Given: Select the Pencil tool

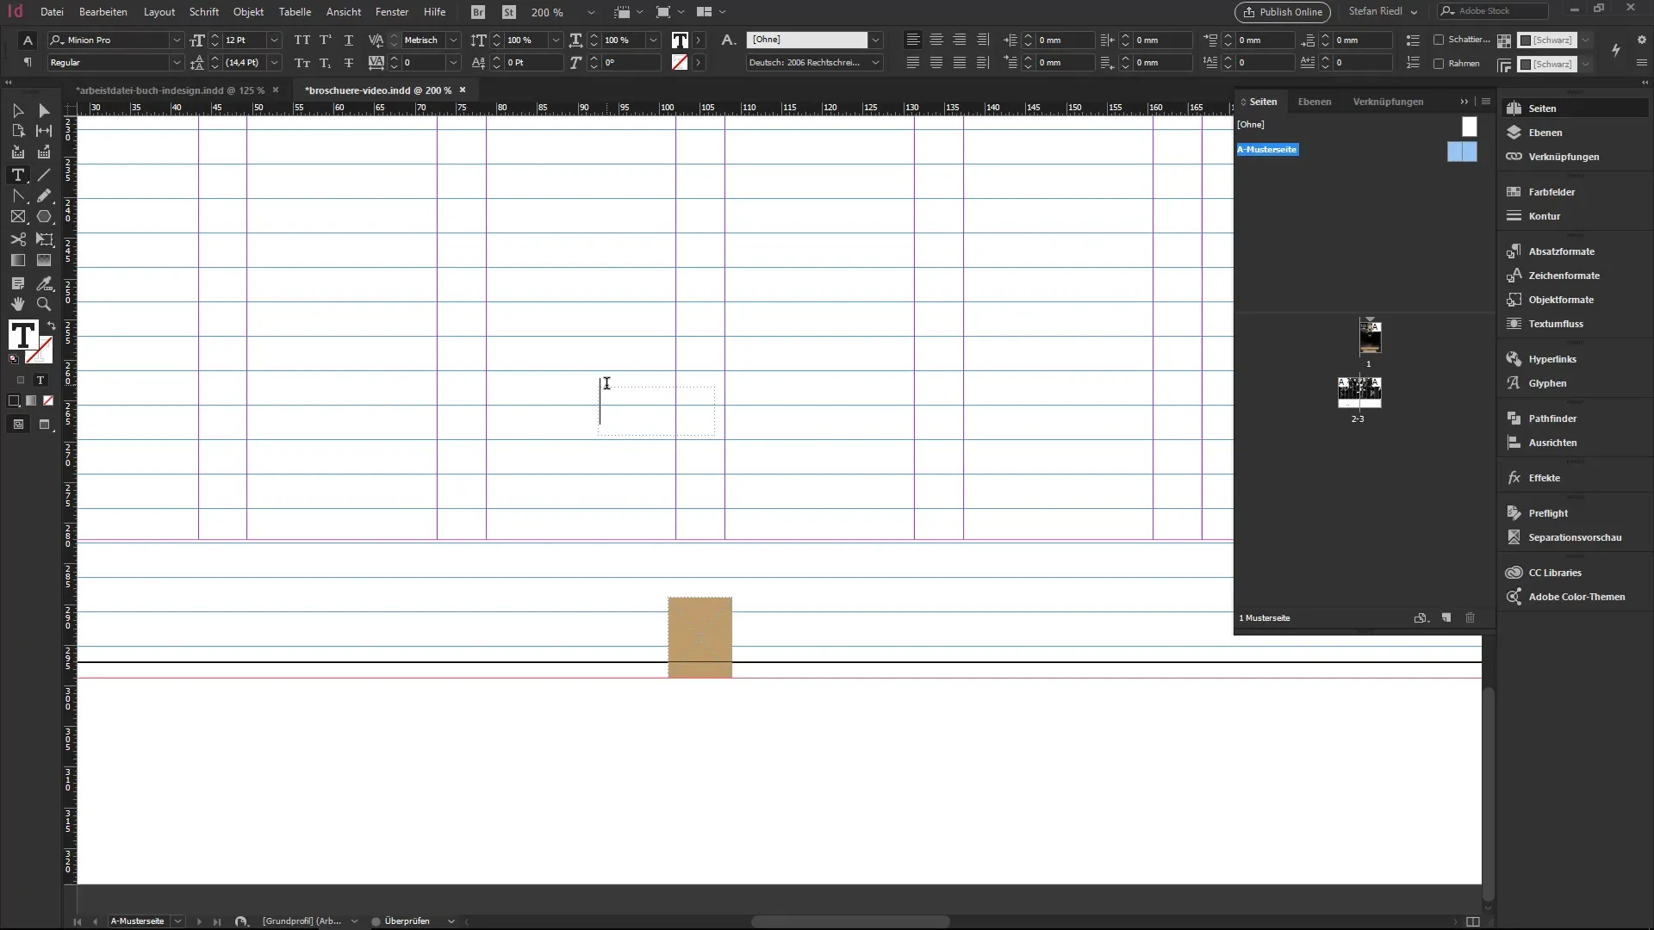Looking at the screenshot, I should click(x=44, y=196).
